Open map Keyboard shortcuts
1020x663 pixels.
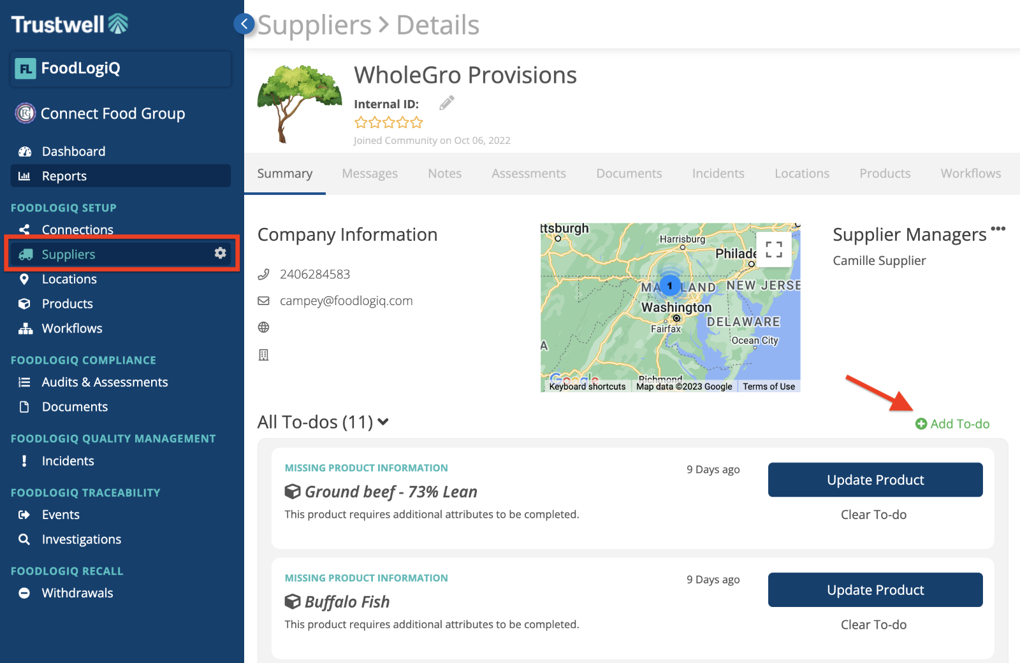587,387
